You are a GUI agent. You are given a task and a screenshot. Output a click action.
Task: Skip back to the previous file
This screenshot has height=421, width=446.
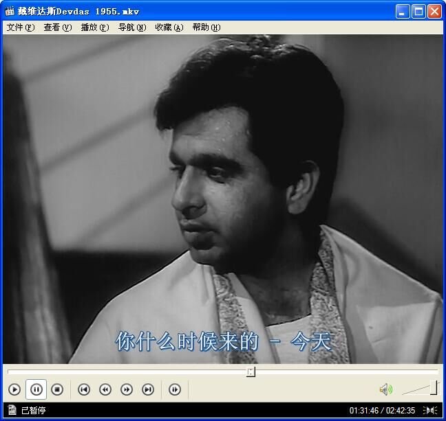(x=84, y=389)
